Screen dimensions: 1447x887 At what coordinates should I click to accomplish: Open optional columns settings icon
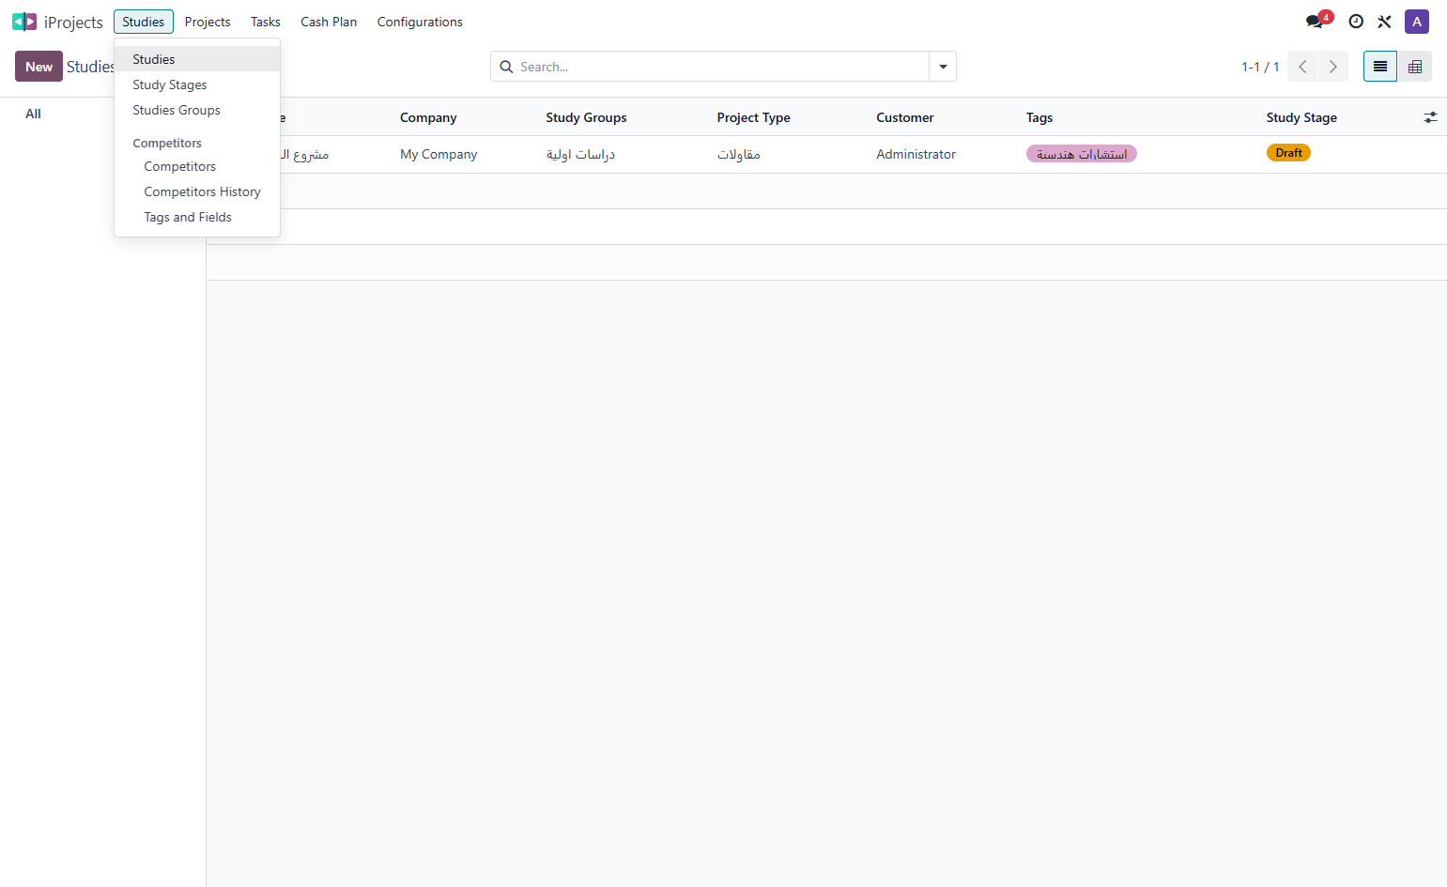(1430, 117)
